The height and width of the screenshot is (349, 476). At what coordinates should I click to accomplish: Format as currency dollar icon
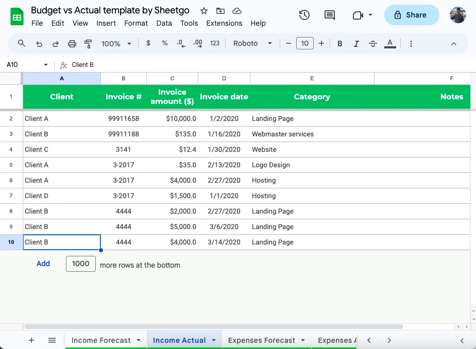[x=148, y=44]
